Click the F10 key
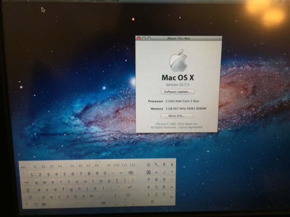This screenshot has width=290, height=217. tap(116, 165)
